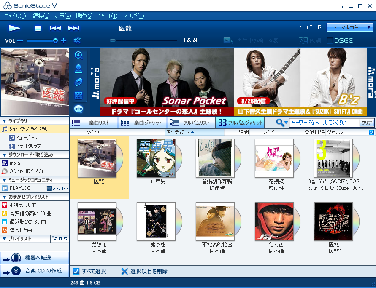The image size is (376, 288).
Task: Open the ☆評価の高い 30 曲 playlist
Action: coord(27,213)
